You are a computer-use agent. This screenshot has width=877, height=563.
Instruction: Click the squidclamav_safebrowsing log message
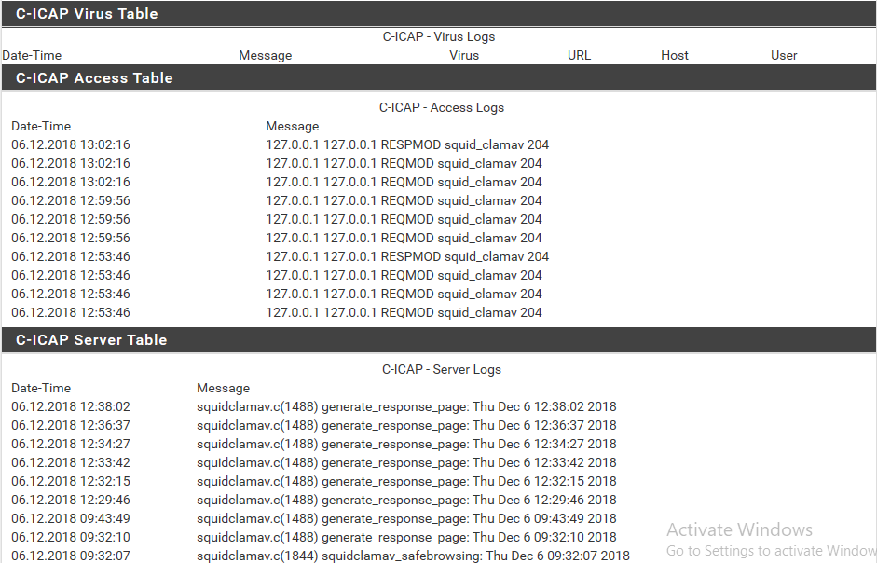[x=413, y=556]
